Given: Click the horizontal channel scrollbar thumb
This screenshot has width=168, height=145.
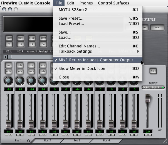Looking at the screenshot, I should (10, 57).
